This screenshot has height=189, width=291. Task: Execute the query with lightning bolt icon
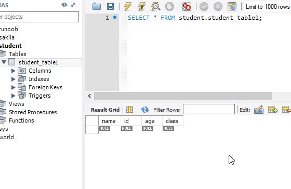pyautogui.click(x=128, y=7)
